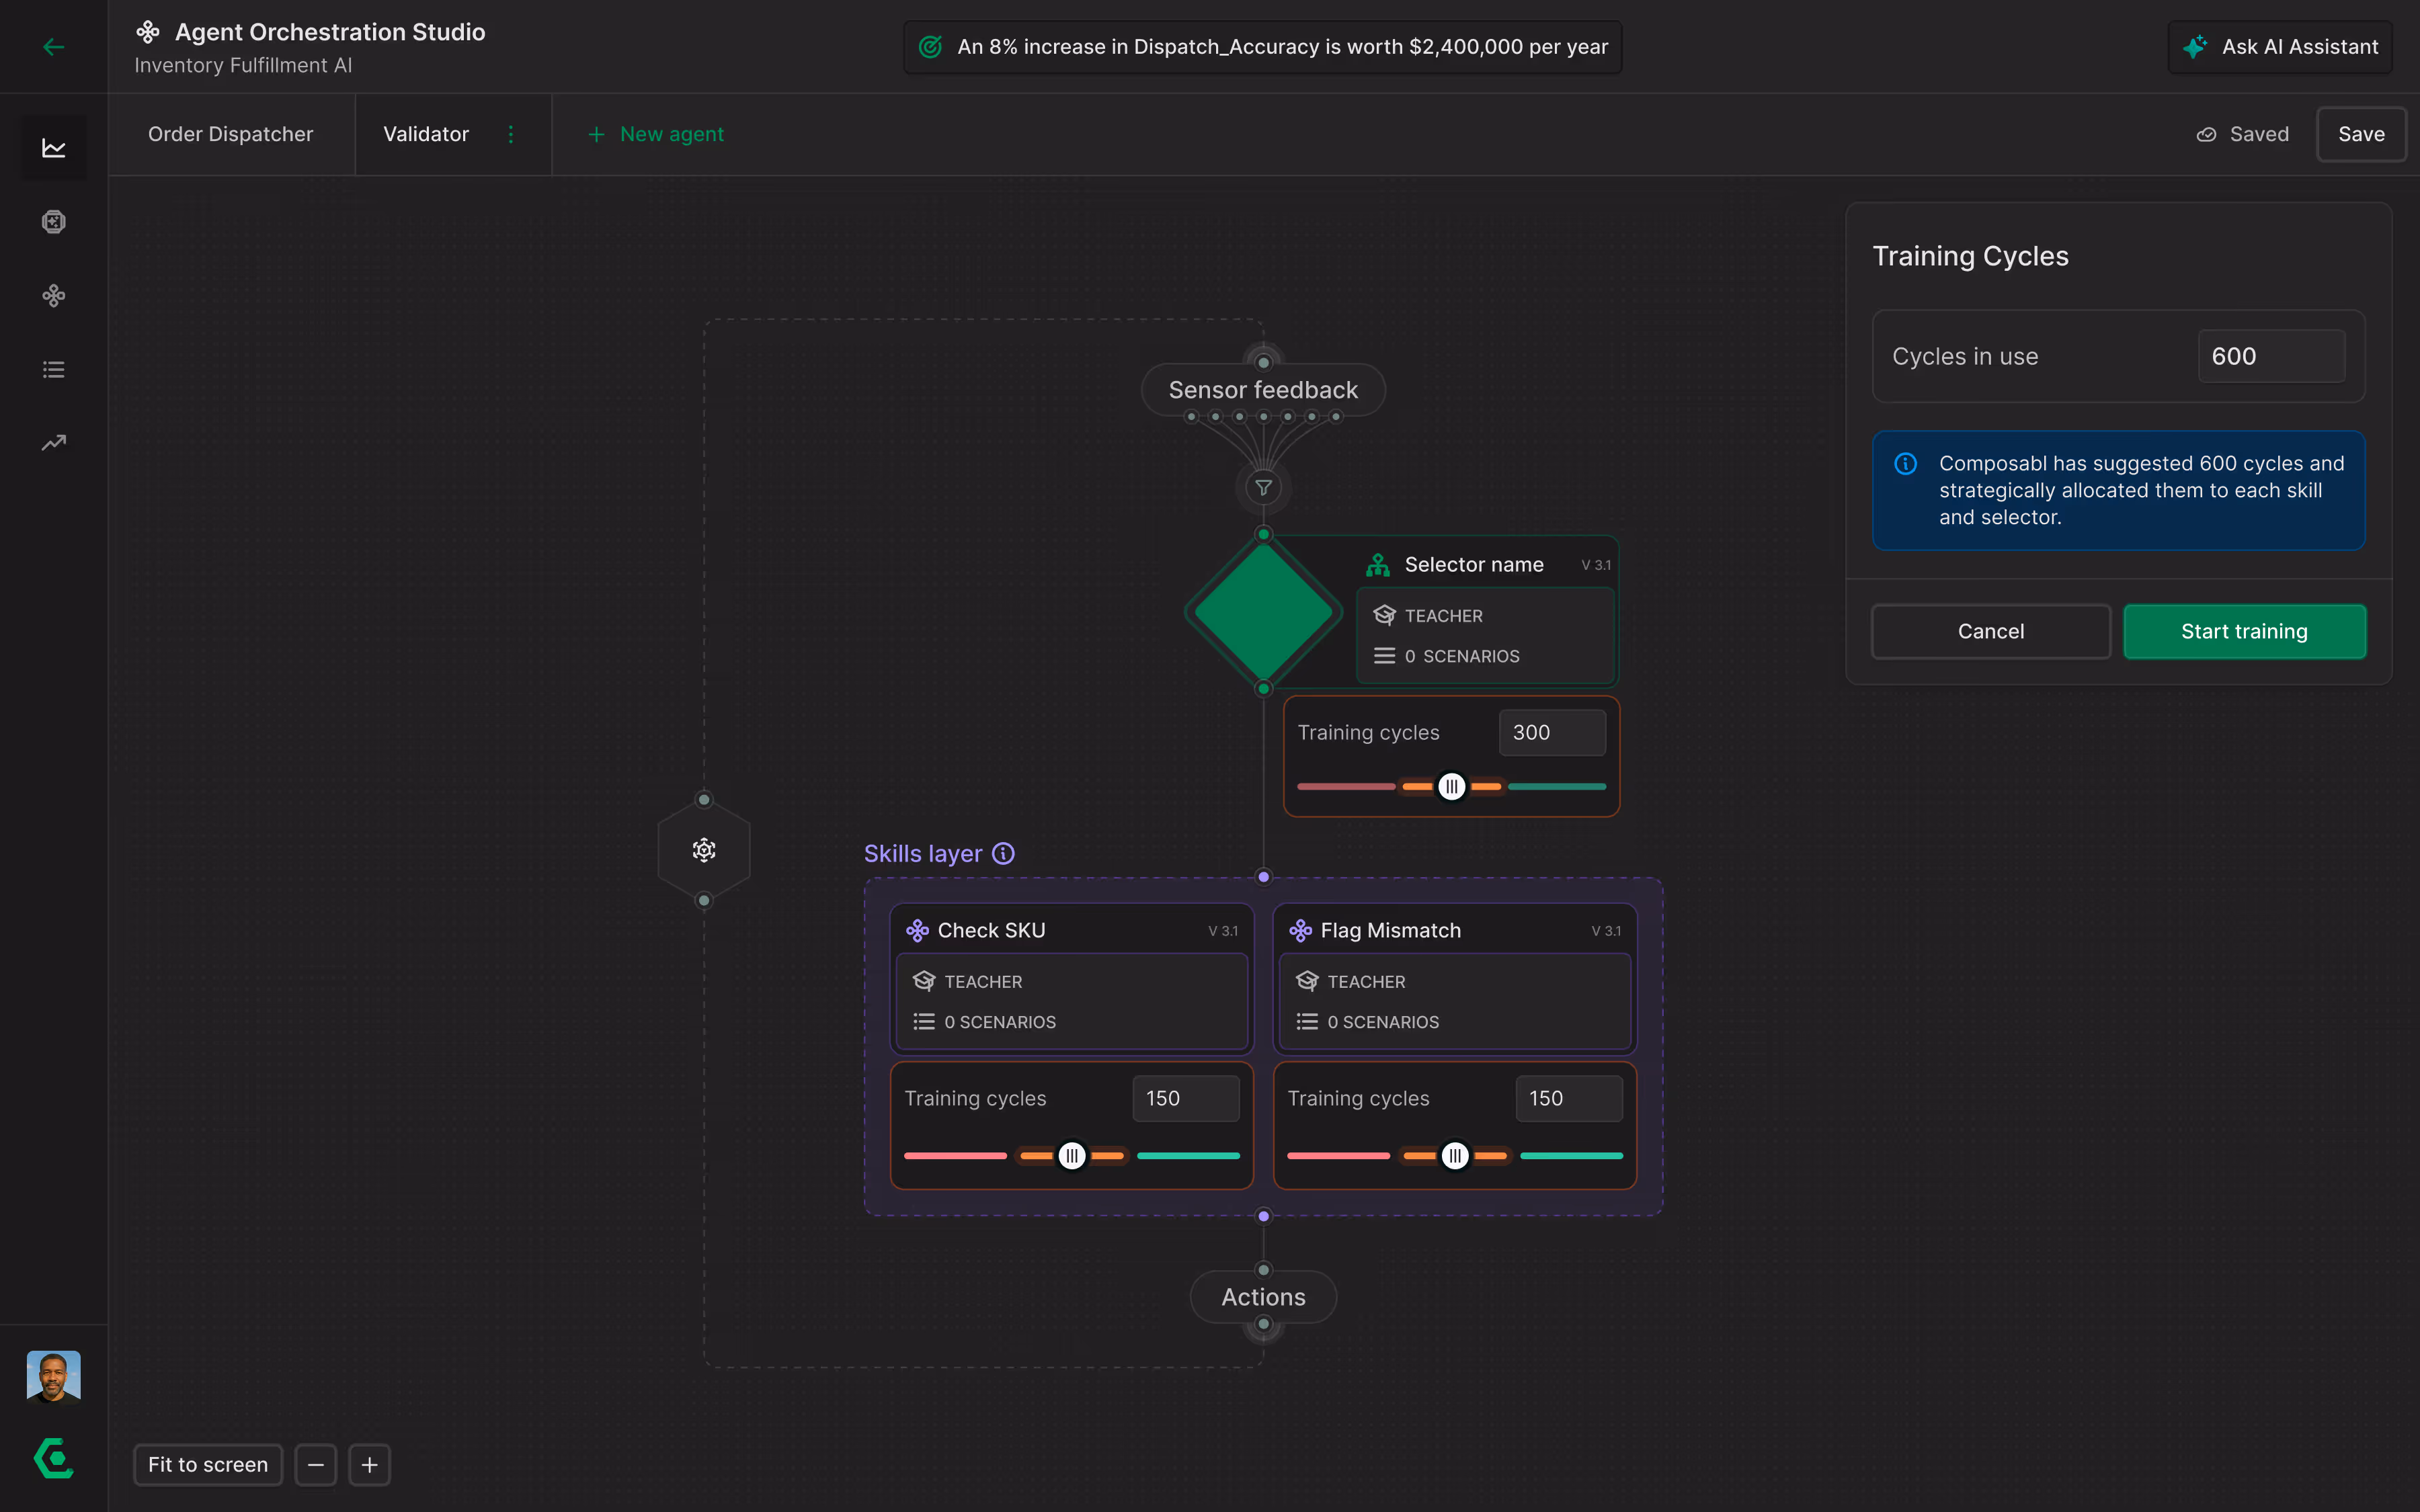
Task: Click the connector dot below Skills layer
Action: (1264, 1216)
